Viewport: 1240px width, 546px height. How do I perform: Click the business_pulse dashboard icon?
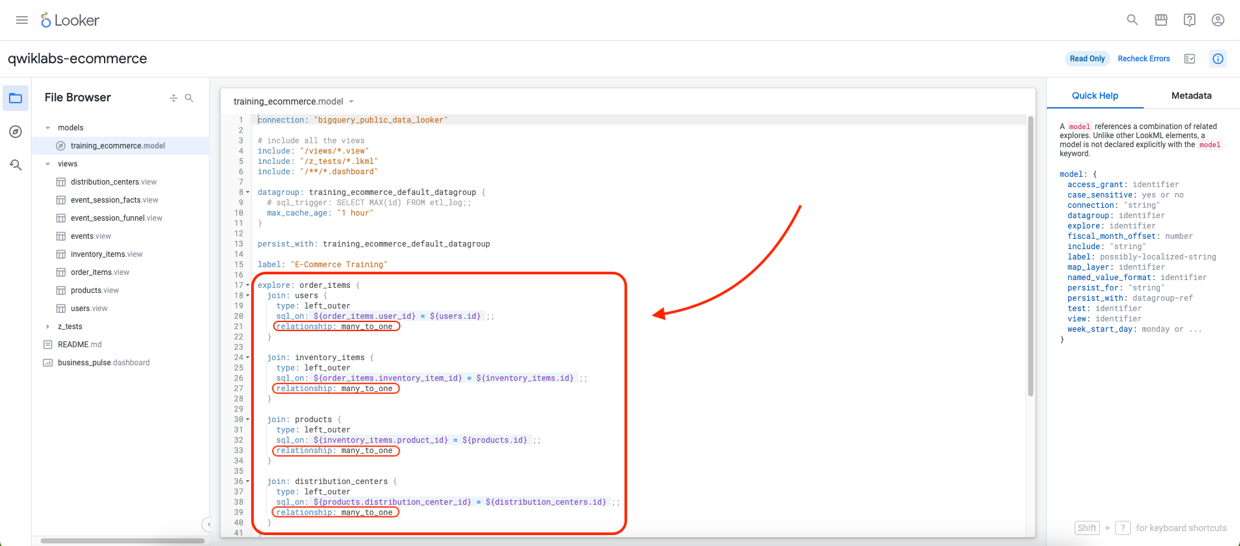pyautogui.click(x=48, y=363)
